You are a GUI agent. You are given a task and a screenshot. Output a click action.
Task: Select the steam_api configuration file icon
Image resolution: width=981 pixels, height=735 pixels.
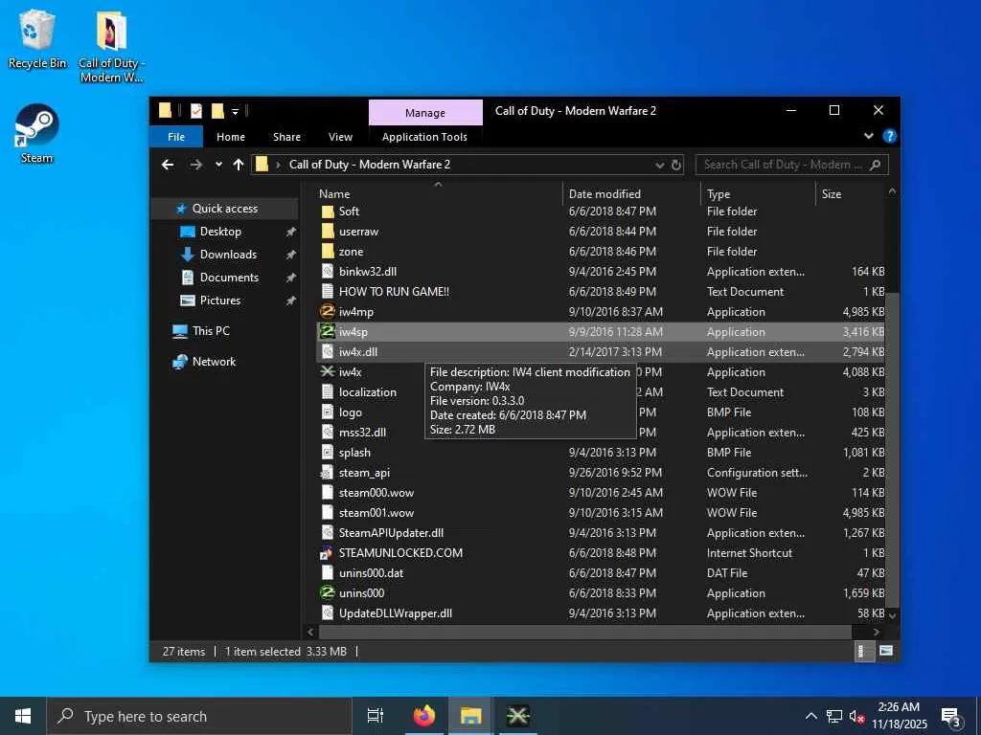[328, 473]
